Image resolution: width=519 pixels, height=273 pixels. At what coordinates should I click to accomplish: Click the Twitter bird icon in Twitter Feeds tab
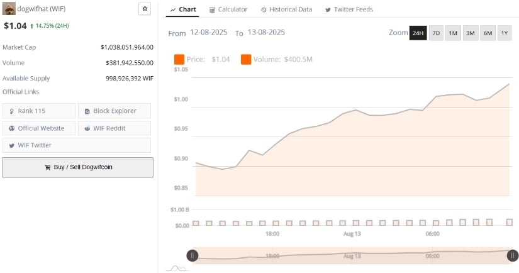tap(328, 10)
